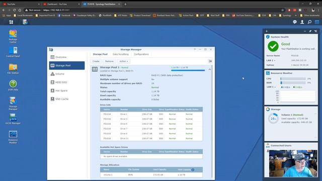Click Storage widget header ring icon

pyautogui.click(x=268, y=109)
